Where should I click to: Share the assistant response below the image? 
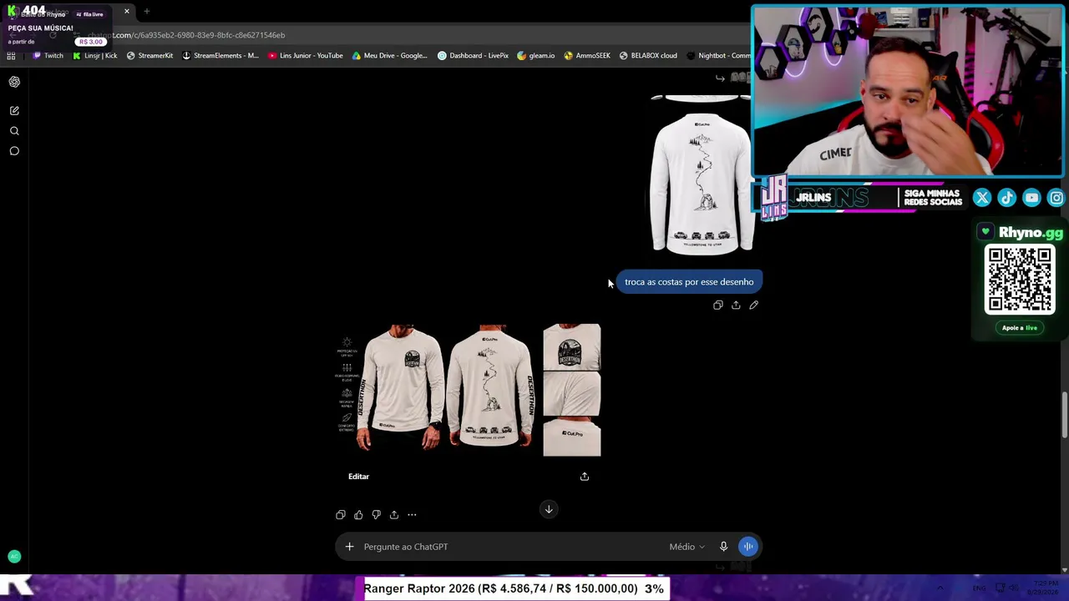click(394, 515)
